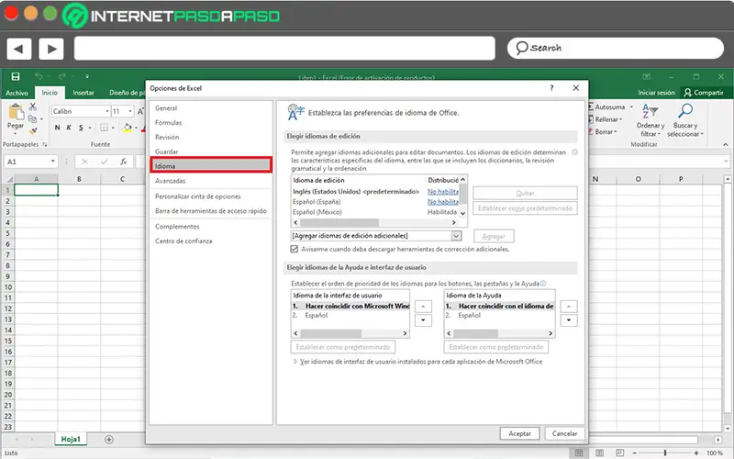Click No habilitada link for Español (España)

coord(443,202)
